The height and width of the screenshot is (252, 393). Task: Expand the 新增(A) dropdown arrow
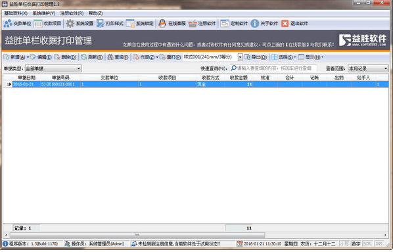point(28,57)
